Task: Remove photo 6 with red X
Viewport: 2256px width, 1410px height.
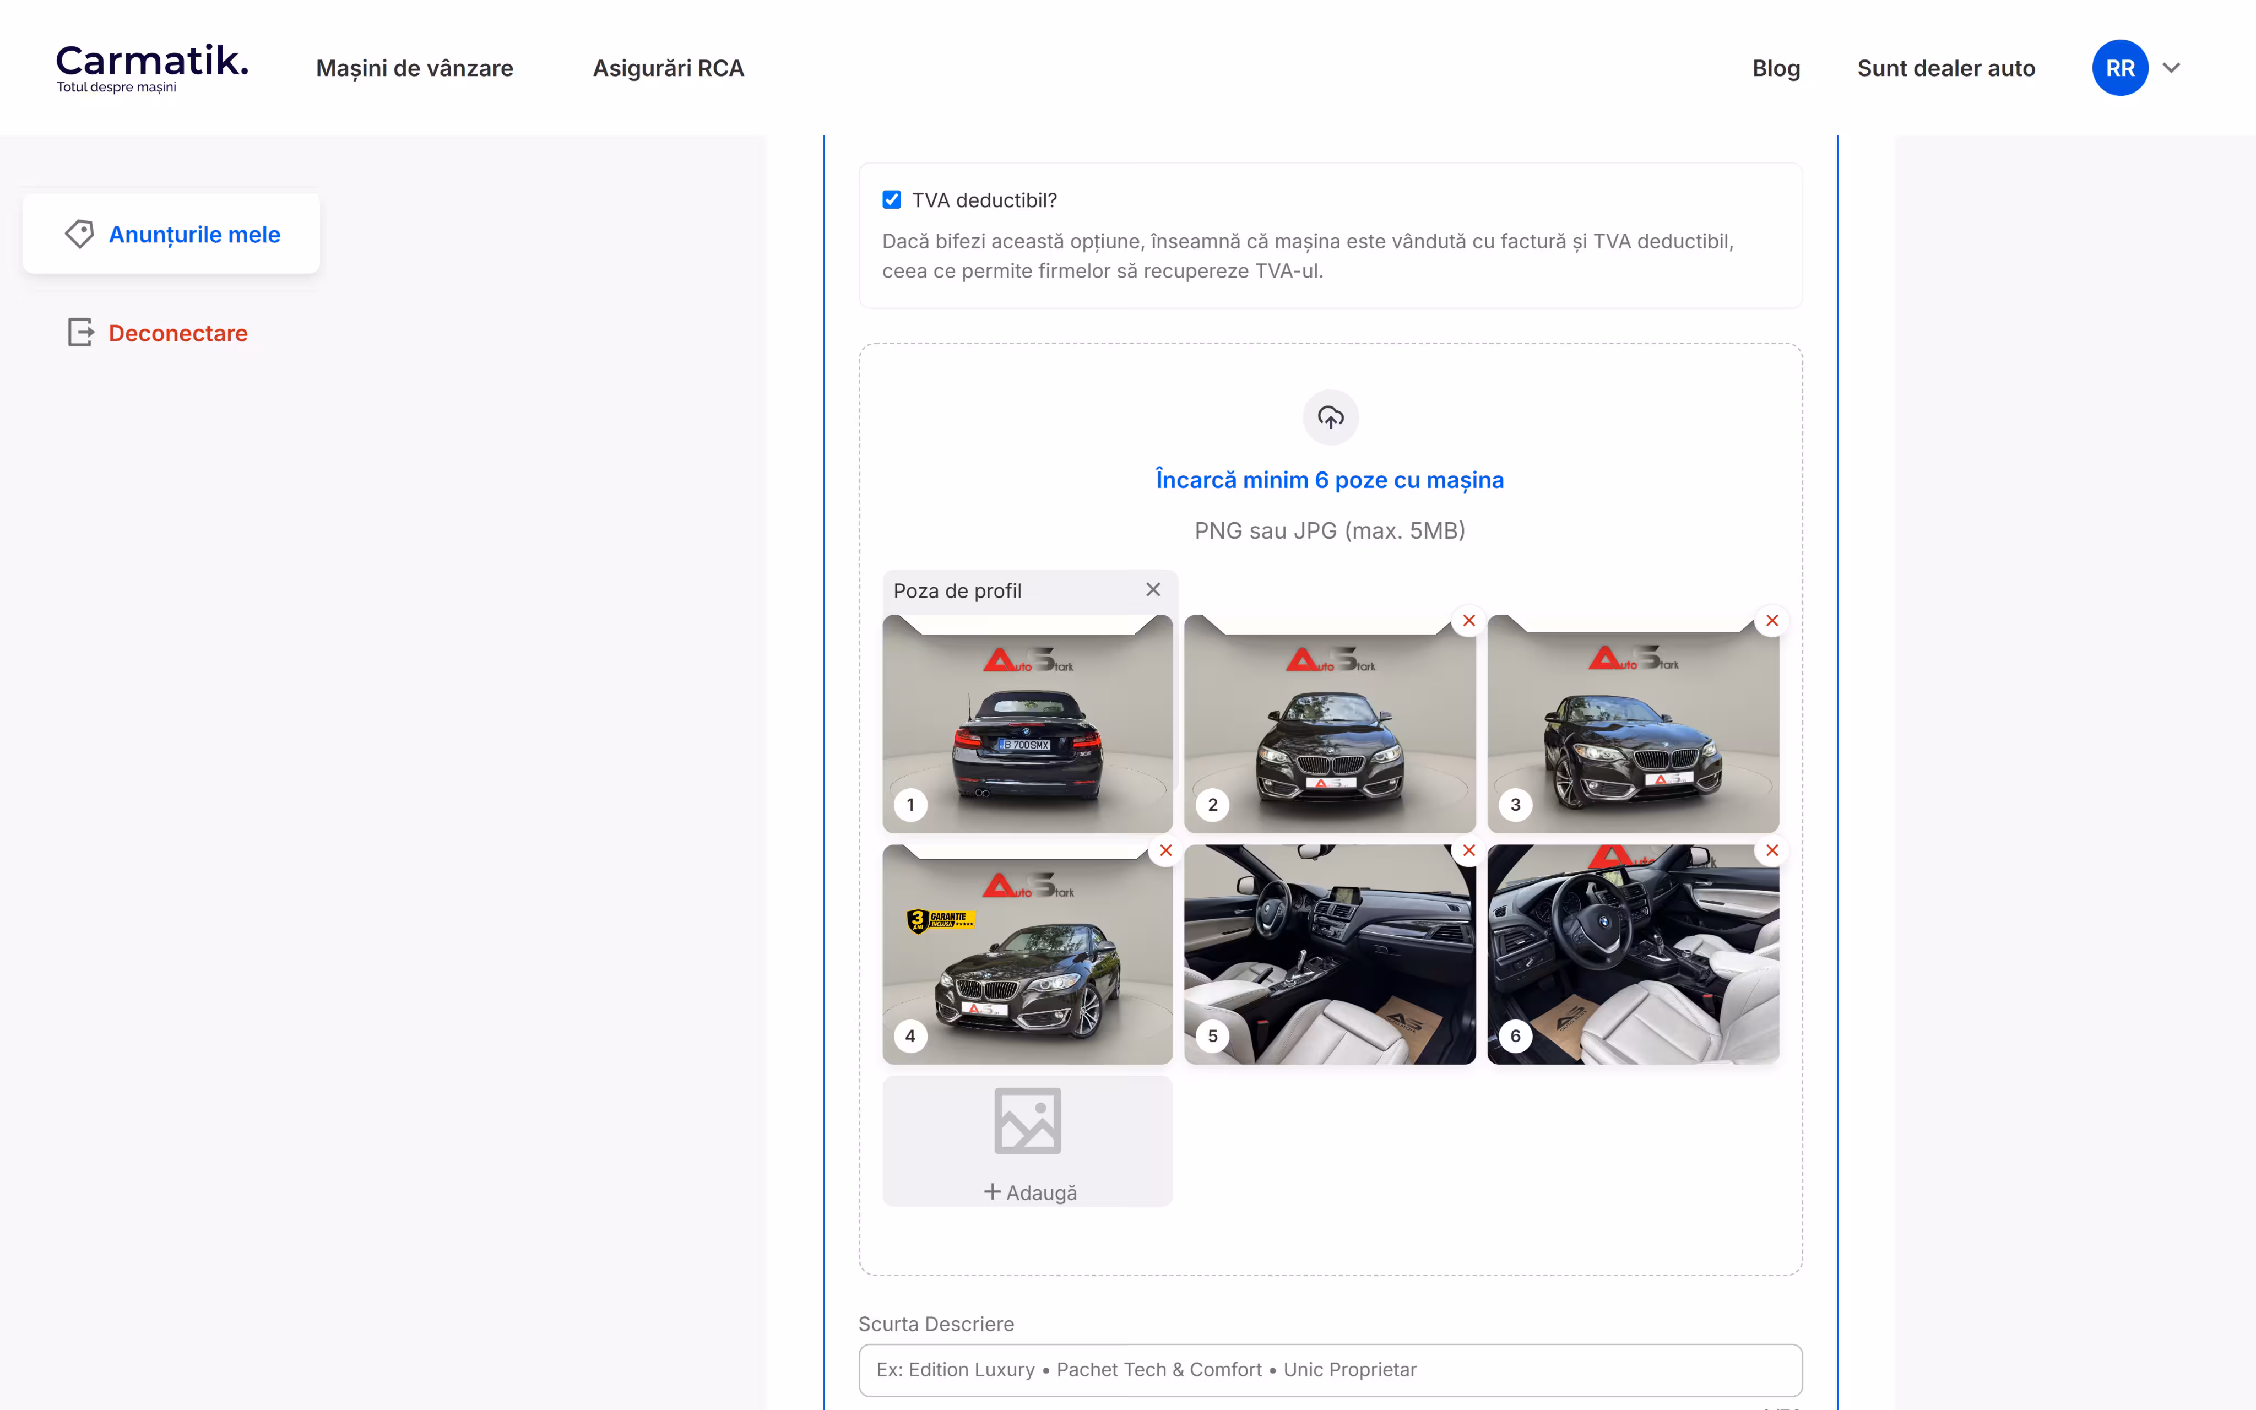Action: (x=1772, y=850)
